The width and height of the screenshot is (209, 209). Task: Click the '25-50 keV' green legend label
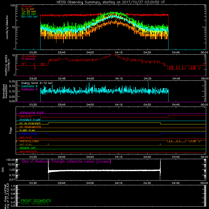click(x=29, y=14)
